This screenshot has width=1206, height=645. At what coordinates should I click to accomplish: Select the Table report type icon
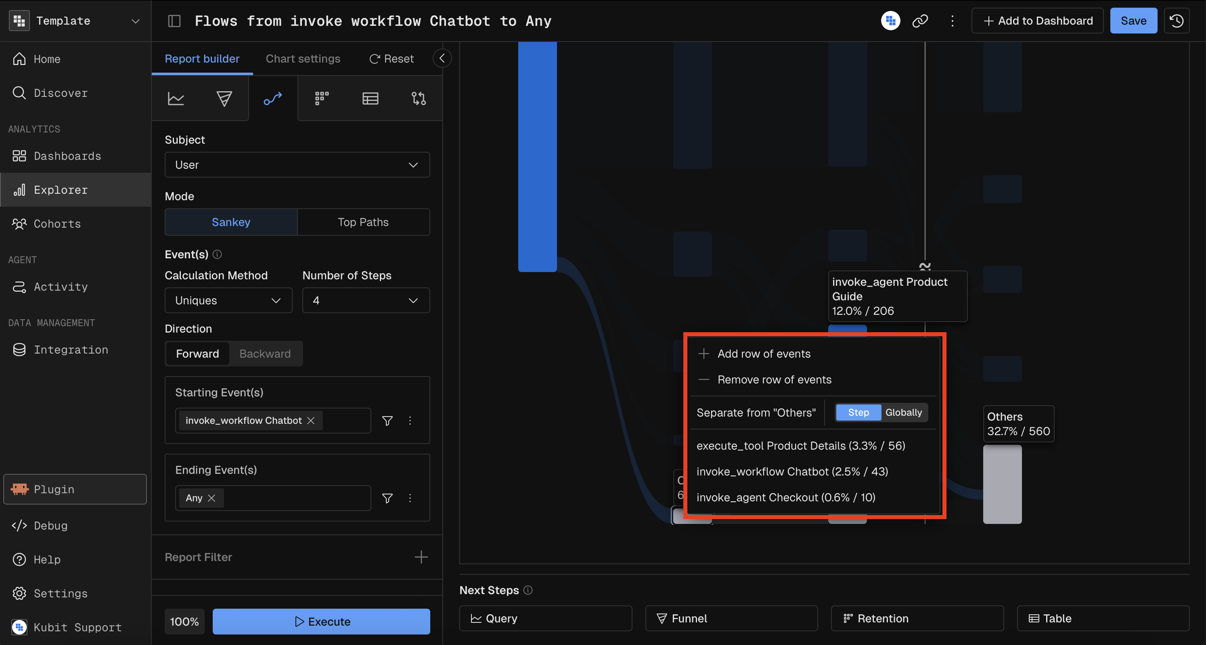coord(371,98)
